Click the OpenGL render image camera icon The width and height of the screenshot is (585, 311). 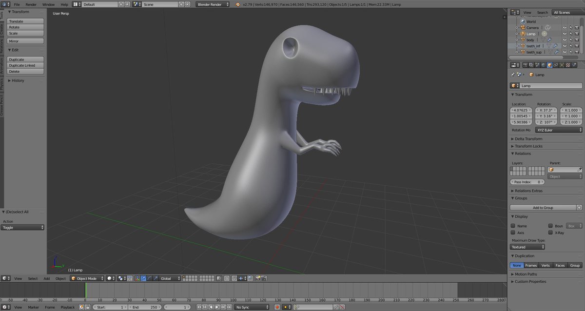click(257, 278)
